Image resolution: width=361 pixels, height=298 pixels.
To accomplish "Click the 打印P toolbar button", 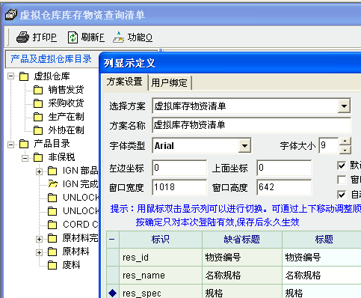I will coord(37,37).
